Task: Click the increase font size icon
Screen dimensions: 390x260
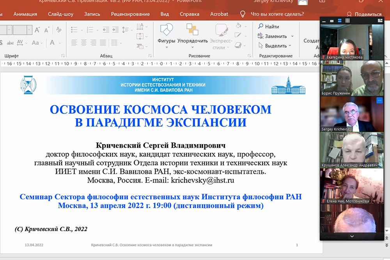Action: click(x=37, y=30)
